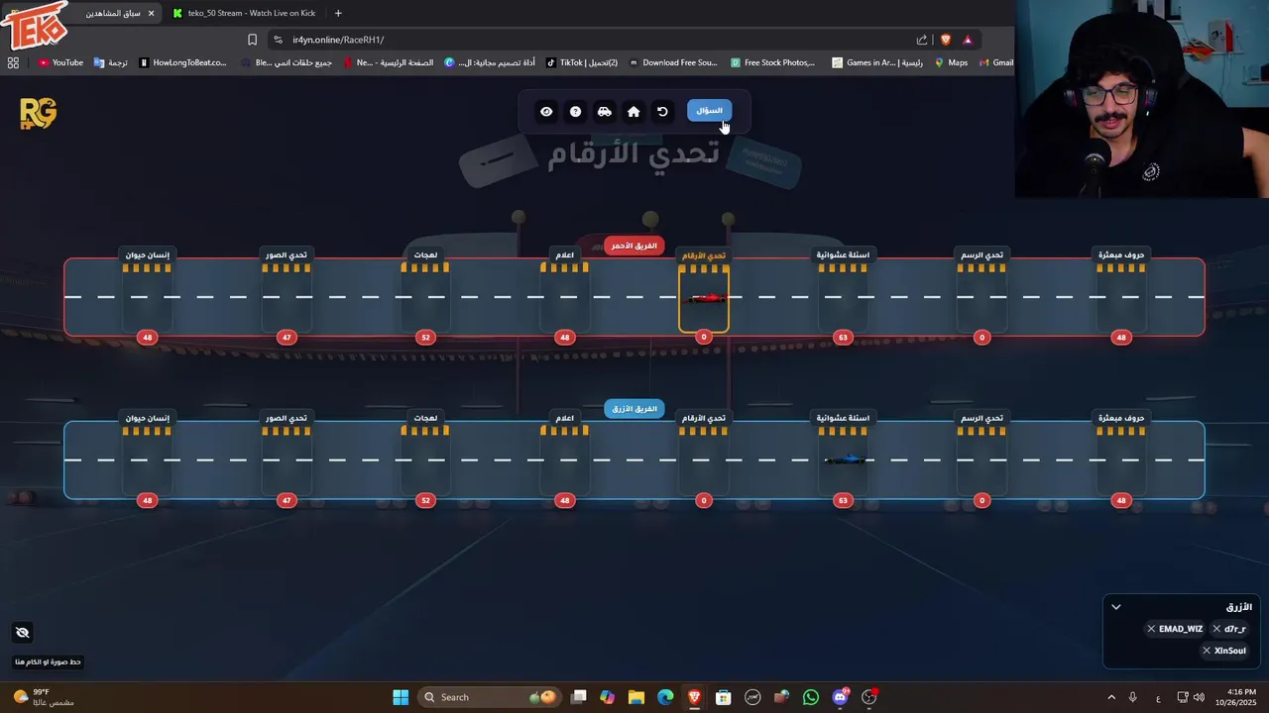Open the Download Free Sou... bookmark

[673, 62]
